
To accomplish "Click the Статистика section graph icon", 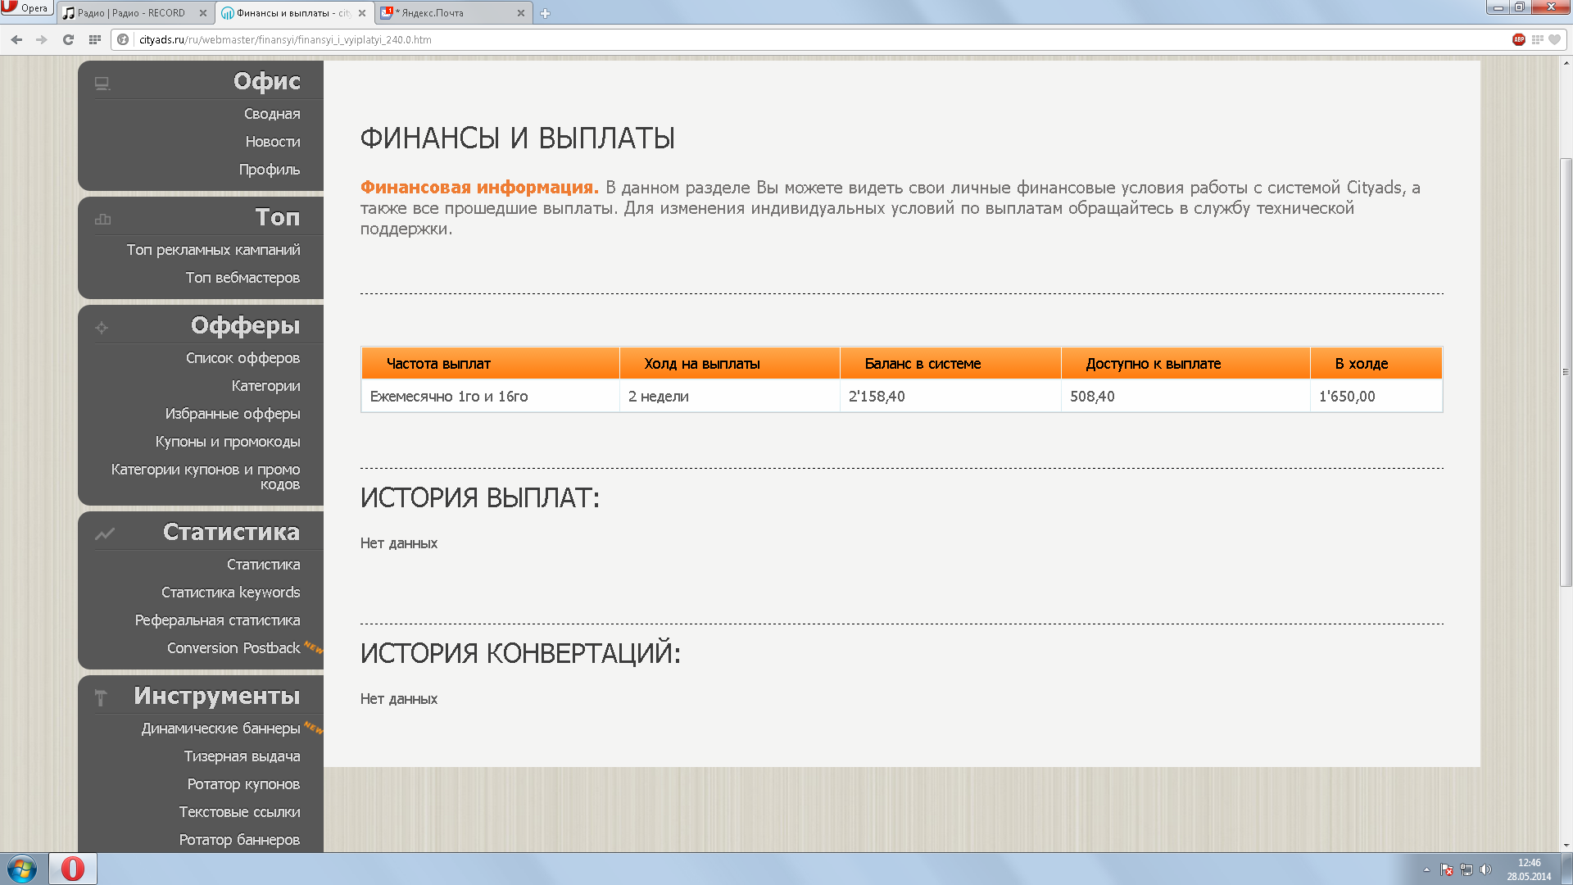I will (104, 533).
